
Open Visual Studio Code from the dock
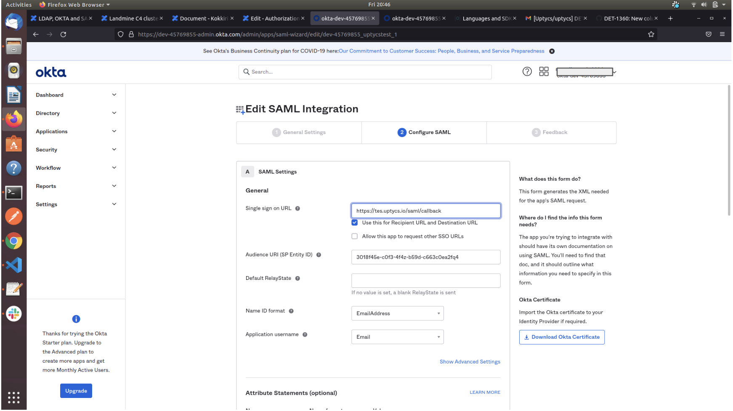coord(13,265)
